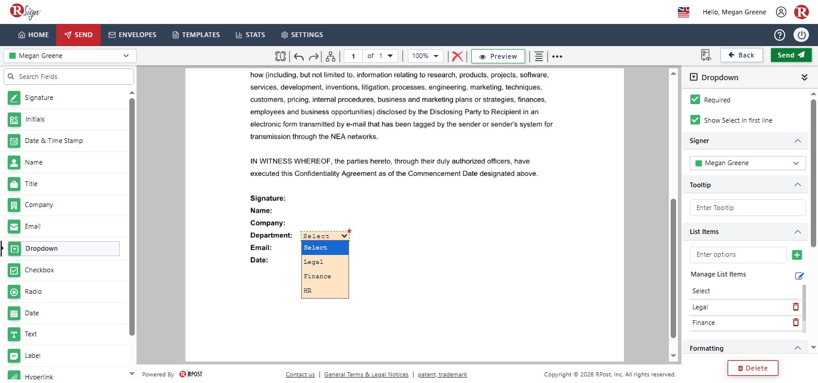818x383 pixels.
Task: Click the document view settings icon
Action: 706,55
